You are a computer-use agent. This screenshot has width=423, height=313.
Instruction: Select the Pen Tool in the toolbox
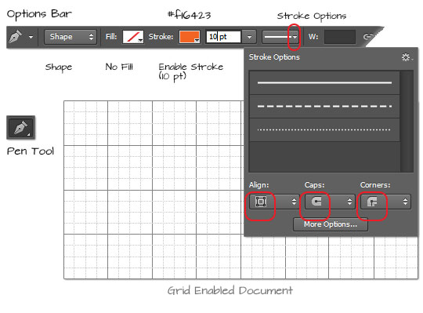tap(21, 127)
